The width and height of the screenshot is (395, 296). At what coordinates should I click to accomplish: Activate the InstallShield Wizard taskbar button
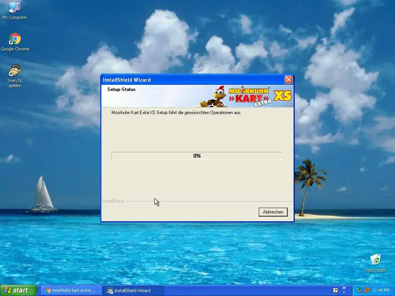tap(133, 291)
